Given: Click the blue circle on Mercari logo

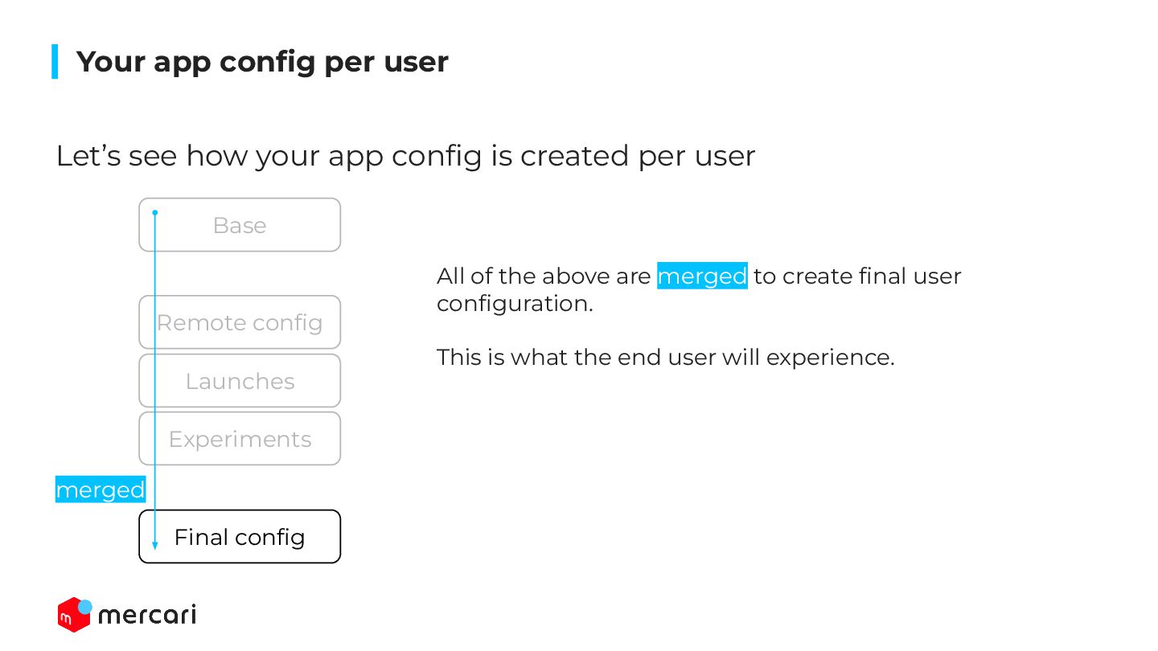Looking at the screenshot, I should pyautogui.click(x=84, y=607).
